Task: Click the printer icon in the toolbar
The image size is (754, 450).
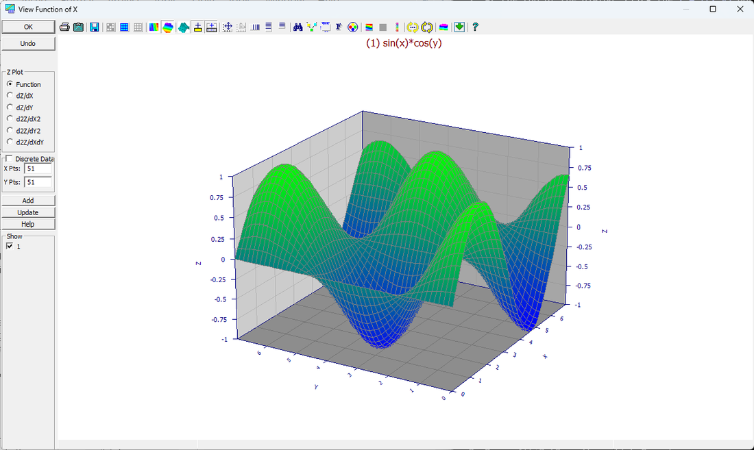Action: coord(64,27)
